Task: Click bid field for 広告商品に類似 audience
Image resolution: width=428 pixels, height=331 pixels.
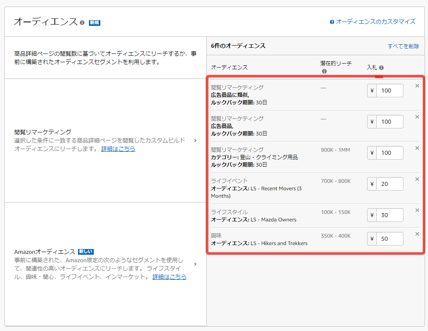Action: pyautogui.click(x=389, y=91)
